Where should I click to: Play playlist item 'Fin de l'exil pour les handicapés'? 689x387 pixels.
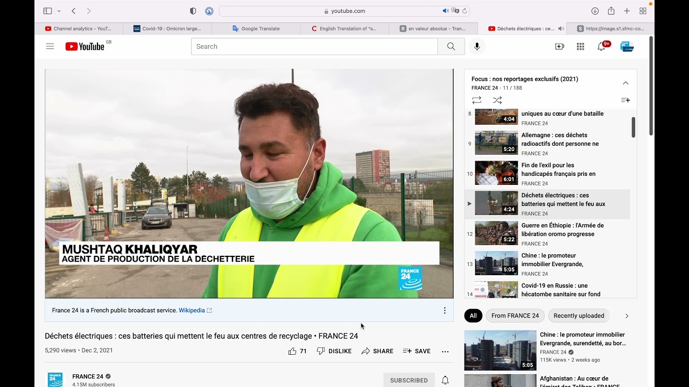pos(547,174)
